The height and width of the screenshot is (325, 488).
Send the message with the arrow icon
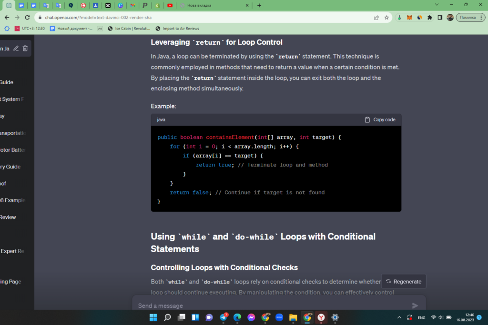pos(415,306)
